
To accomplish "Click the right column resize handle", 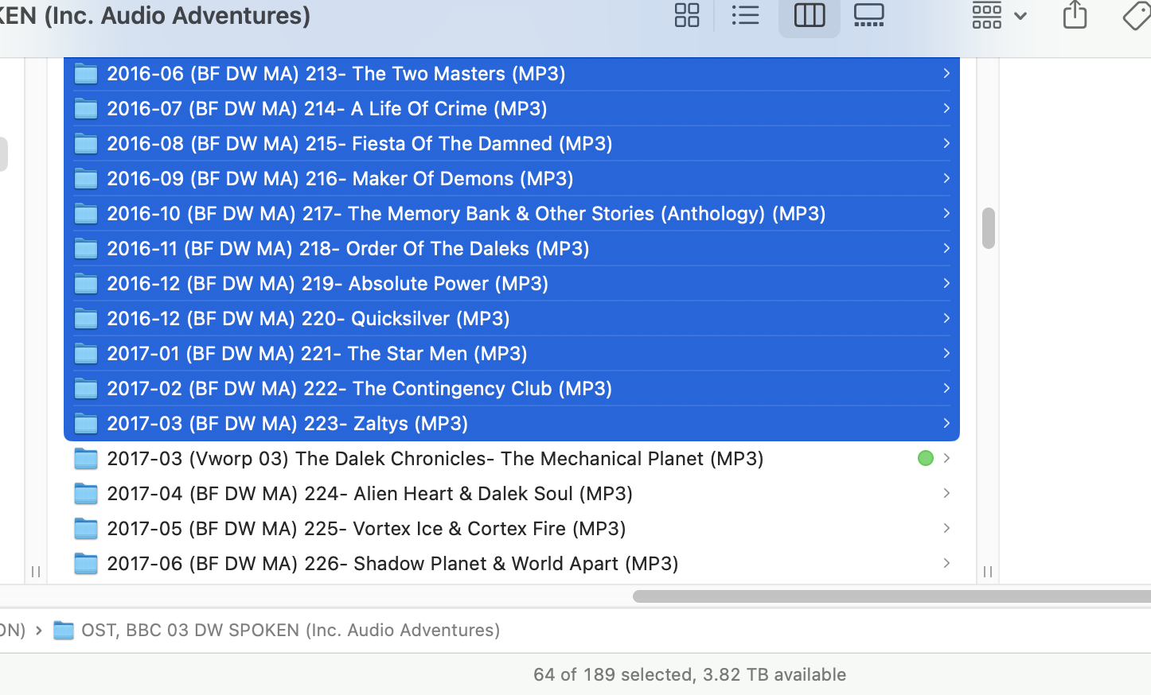I will (988, 572).
